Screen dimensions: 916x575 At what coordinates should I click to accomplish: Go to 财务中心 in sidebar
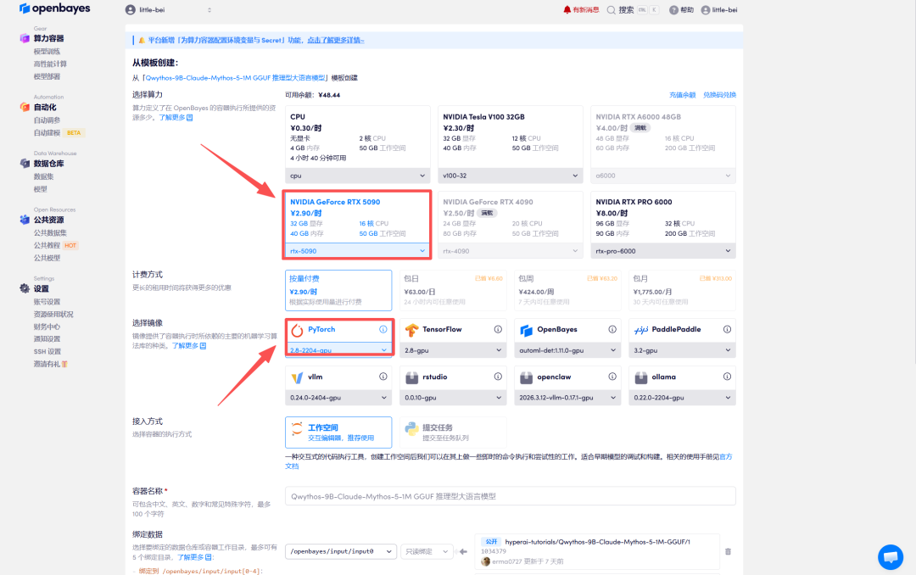tap(47, 327)
